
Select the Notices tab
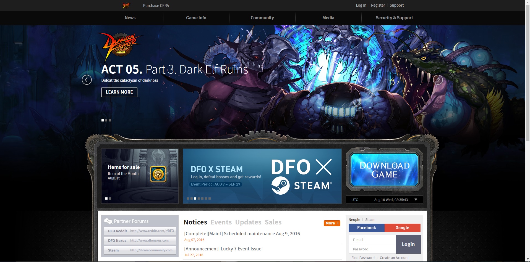click(195, 222)
